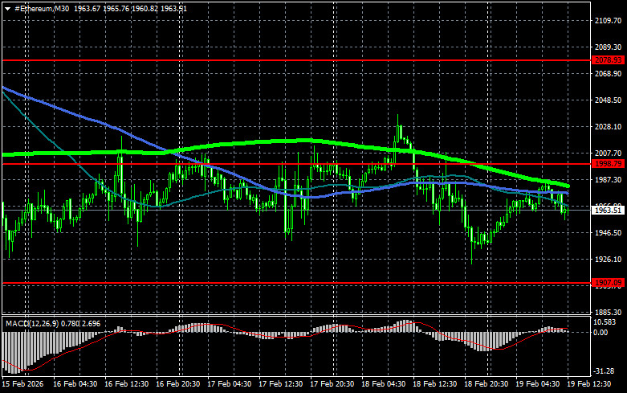Select the red 1998.79 price level tag

[608, 164]
